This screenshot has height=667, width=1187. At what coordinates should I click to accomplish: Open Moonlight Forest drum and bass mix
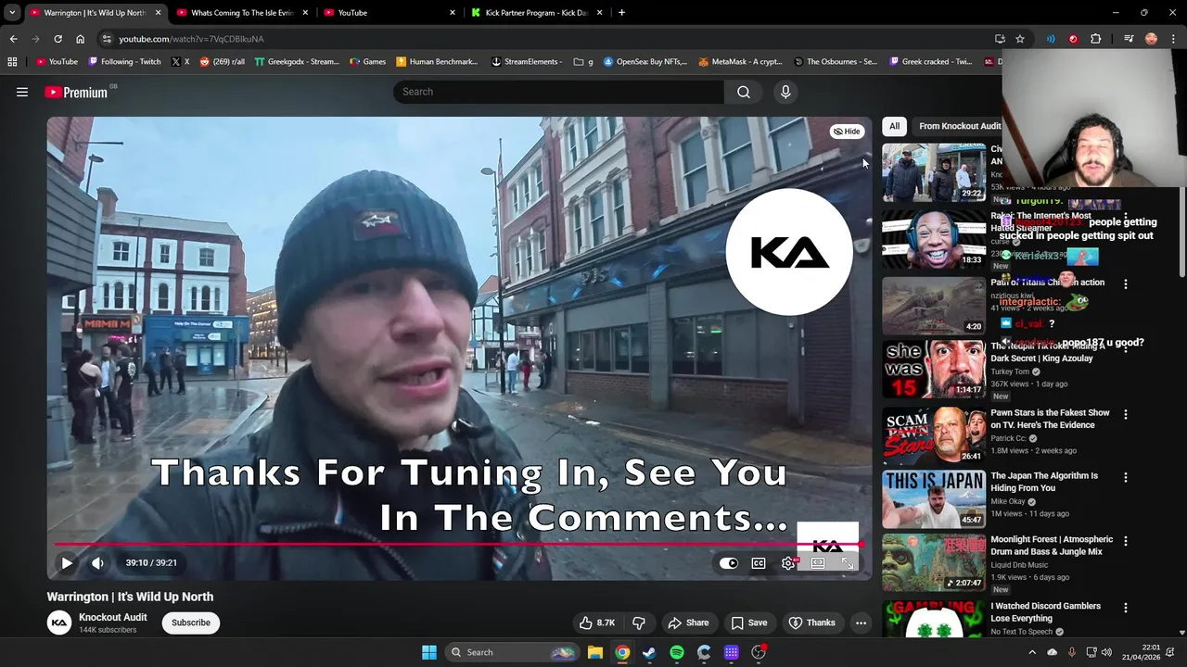1052,545
